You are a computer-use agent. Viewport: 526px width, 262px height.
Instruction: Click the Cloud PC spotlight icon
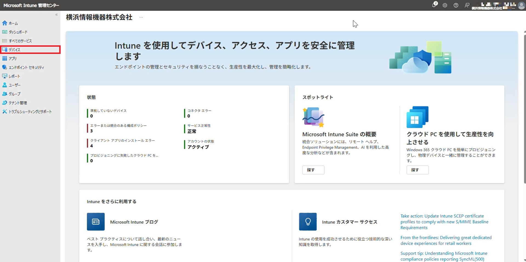[417, 117]
